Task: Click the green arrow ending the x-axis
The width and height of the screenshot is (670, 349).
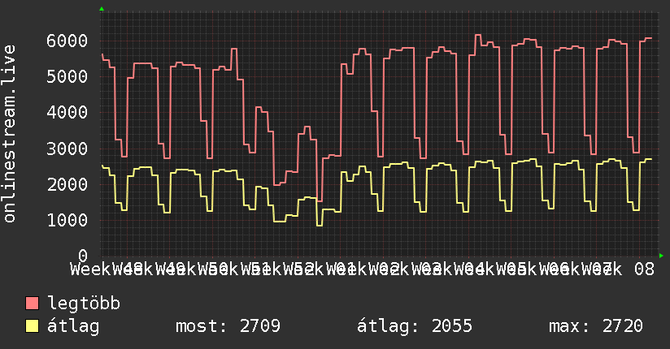Action: (x=661, y=256)
